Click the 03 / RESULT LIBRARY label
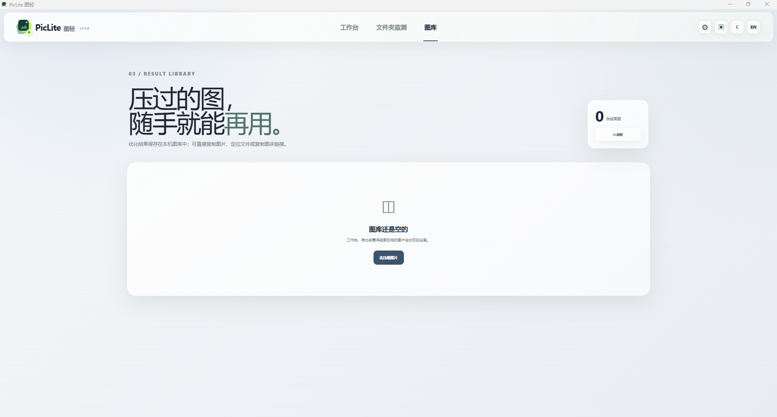777x417 pixels. 162,74
